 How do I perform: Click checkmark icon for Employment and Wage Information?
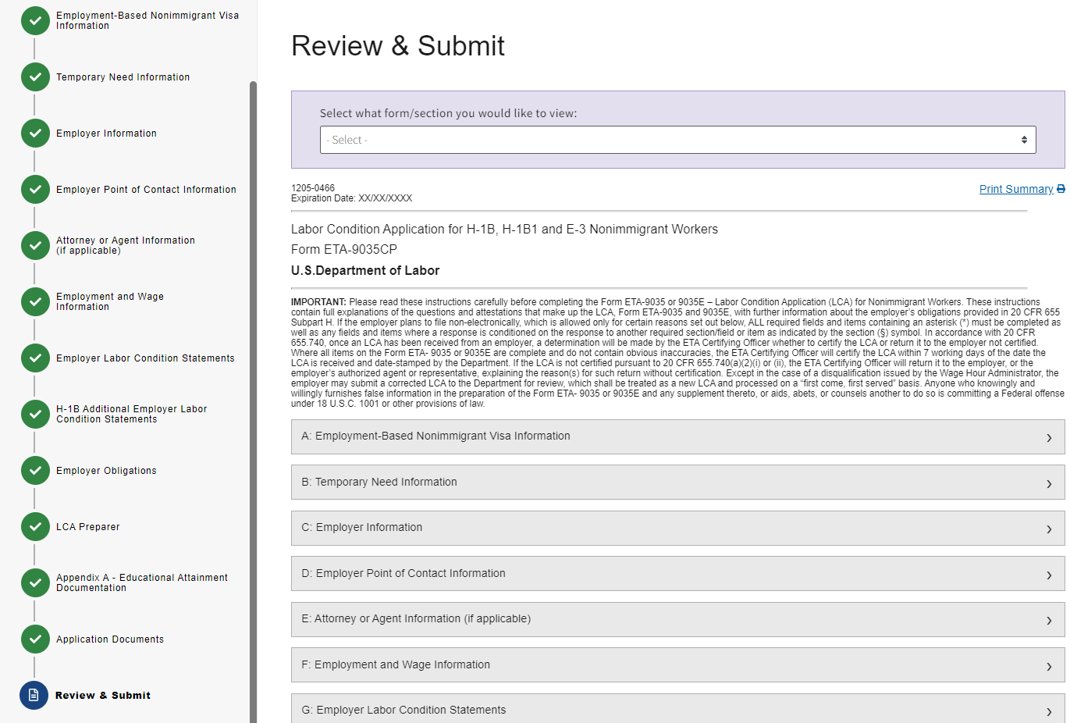(35, 302)
